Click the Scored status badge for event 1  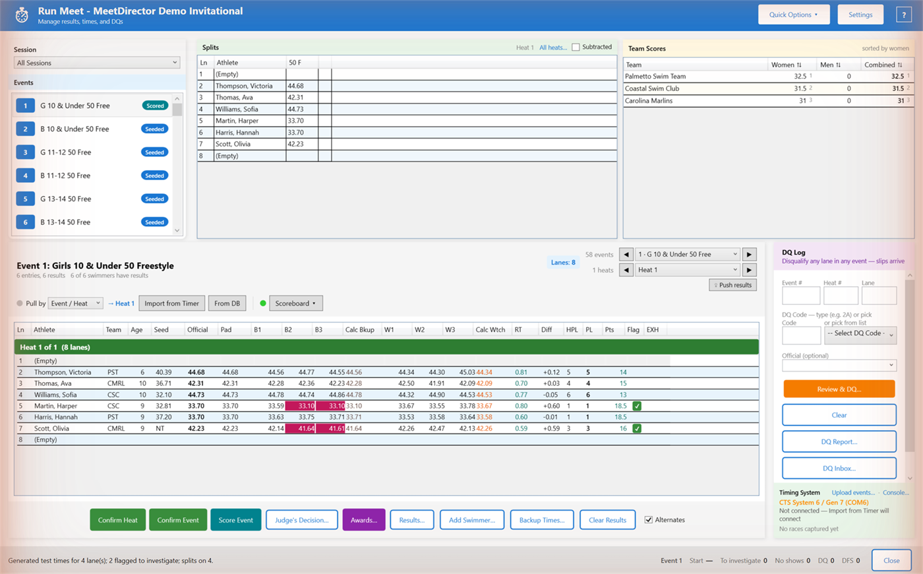155,106
